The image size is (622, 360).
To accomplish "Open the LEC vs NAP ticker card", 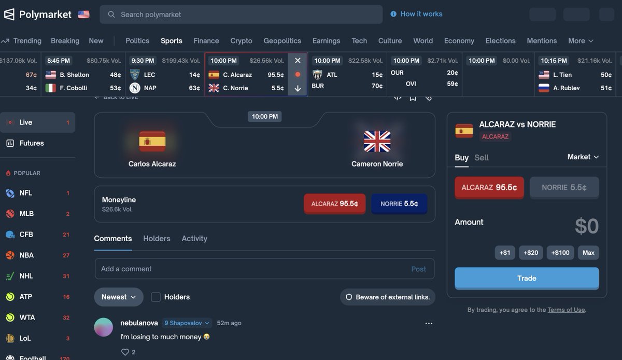I will coord(165,74).
